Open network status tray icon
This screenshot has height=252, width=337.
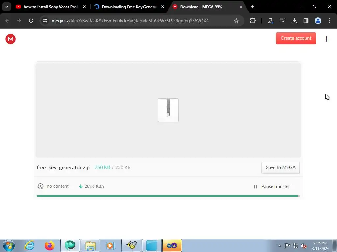pos(296,246)
